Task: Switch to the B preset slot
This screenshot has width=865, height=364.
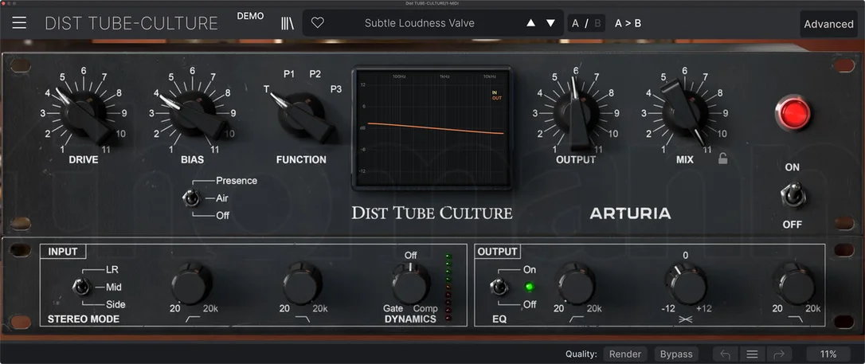Action: coord(597,23)
